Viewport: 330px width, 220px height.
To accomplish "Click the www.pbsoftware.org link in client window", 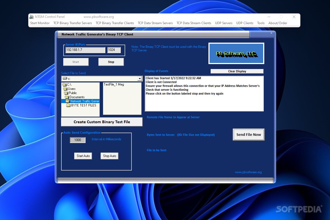I will (248, 172).
